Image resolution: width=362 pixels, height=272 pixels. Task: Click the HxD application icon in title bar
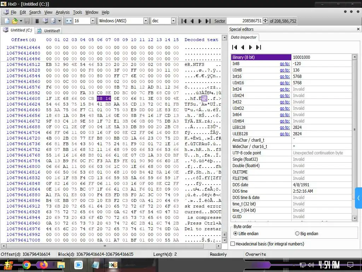click(4, 4)
